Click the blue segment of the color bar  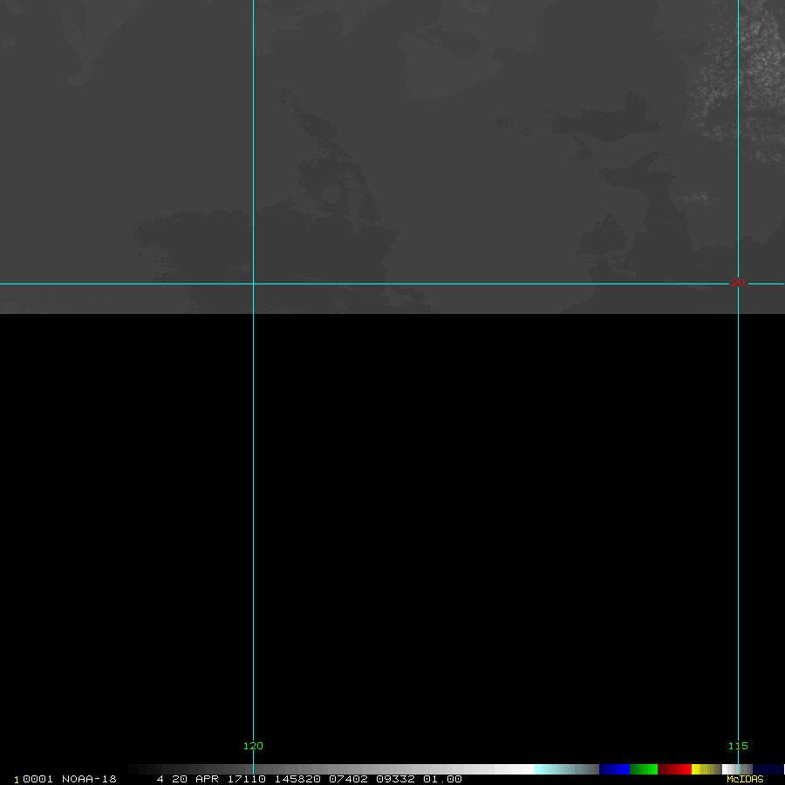[x=614, y=769]
